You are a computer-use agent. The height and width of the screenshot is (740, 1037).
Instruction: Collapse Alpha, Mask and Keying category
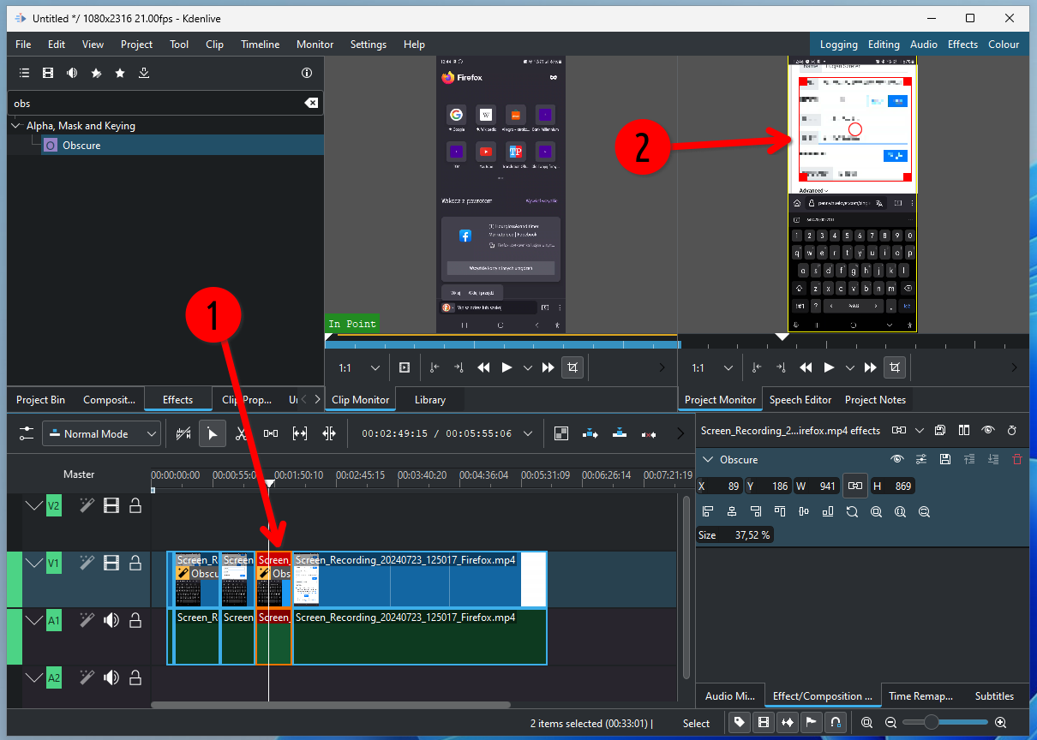pyautogui.click(x=15, y=126)
